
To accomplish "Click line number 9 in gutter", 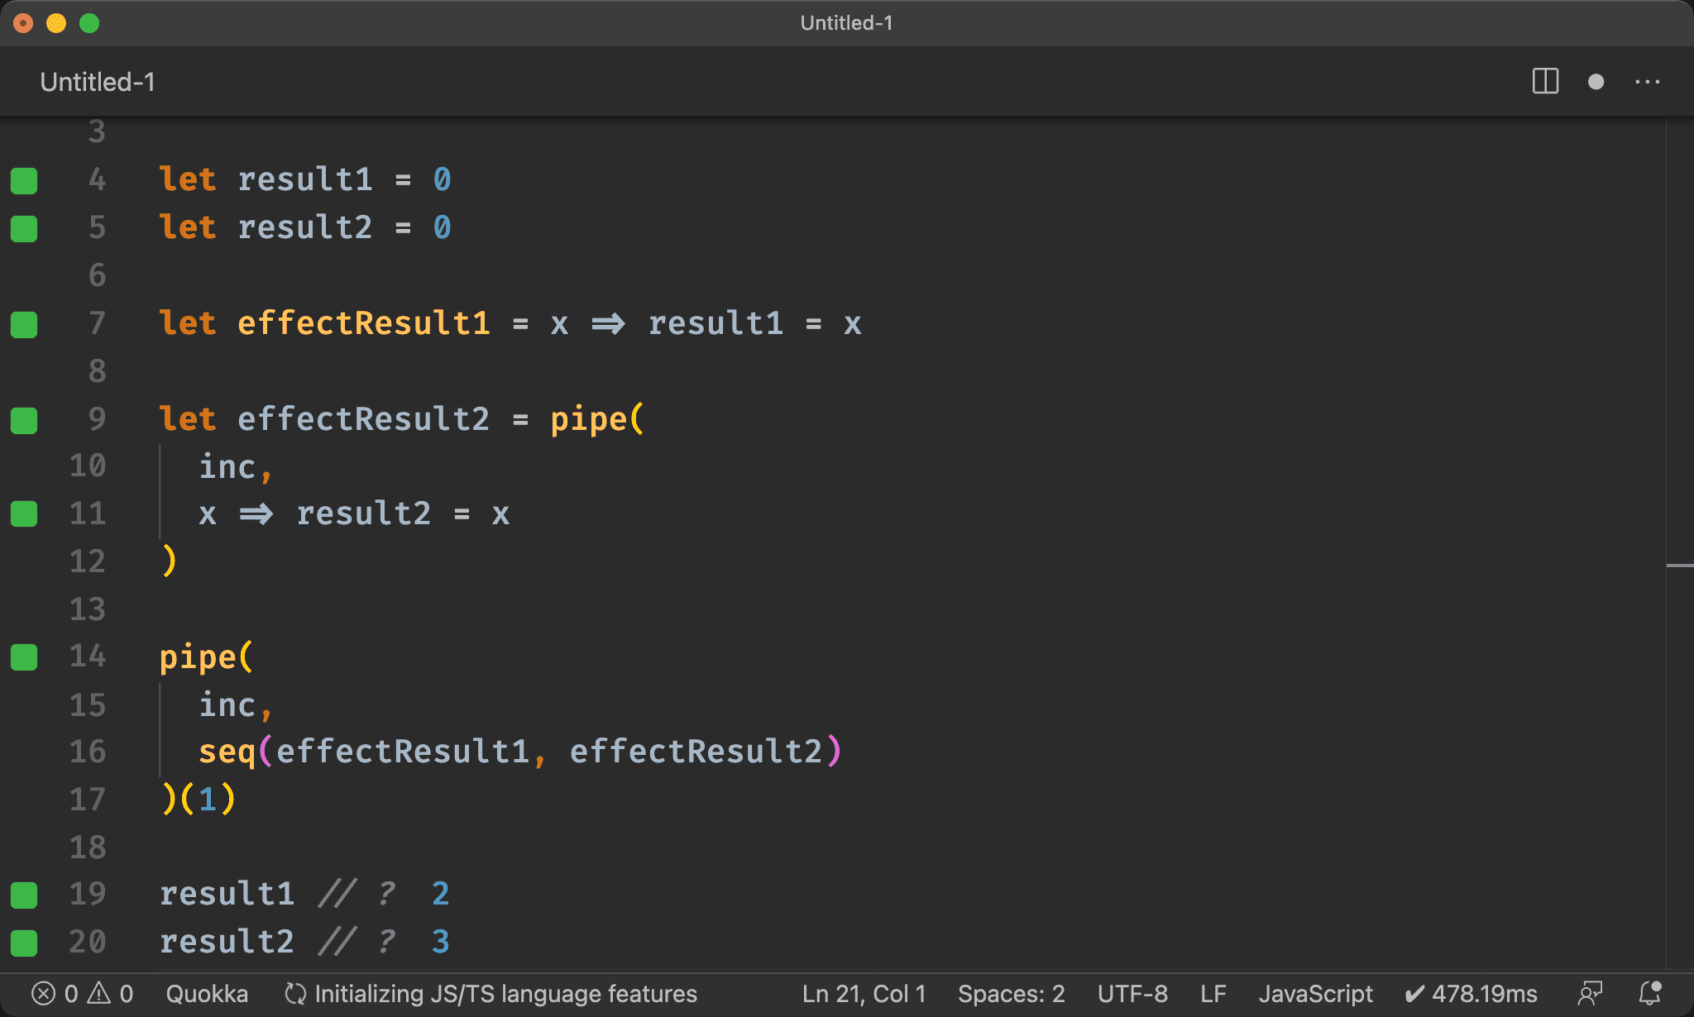I will point(97,418).
